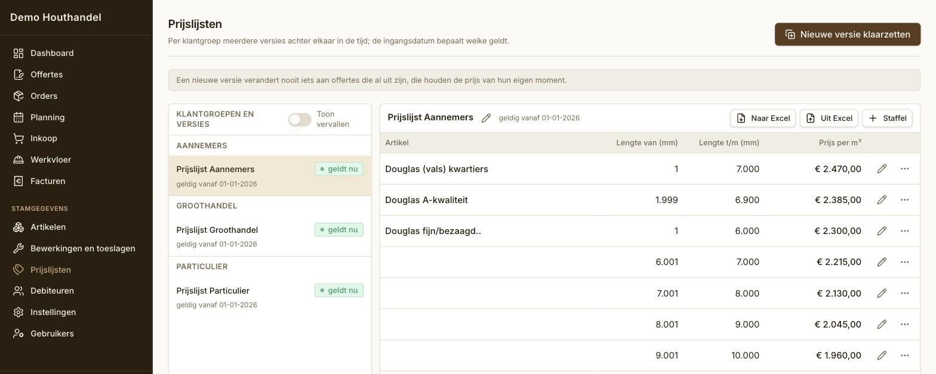Viewport: 936px width, 374px height.
Task: Edit the € 1.960,00 price row
Action: coord(882,356)
